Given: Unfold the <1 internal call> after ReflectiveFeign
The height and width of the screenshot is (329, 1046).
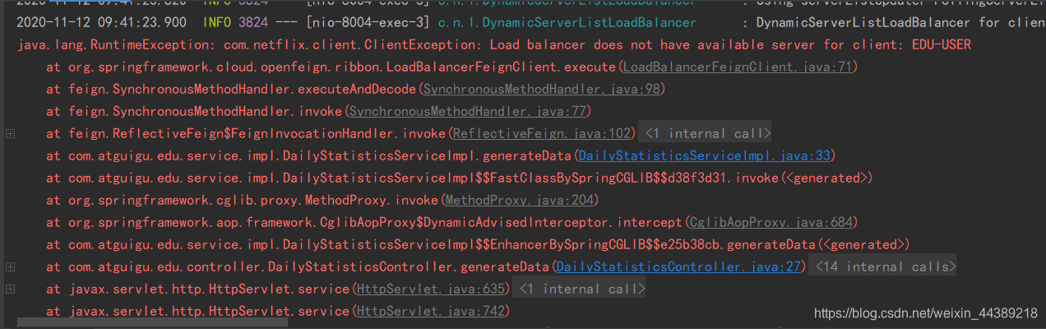Looking at the screenshot, I should [706, 133].
